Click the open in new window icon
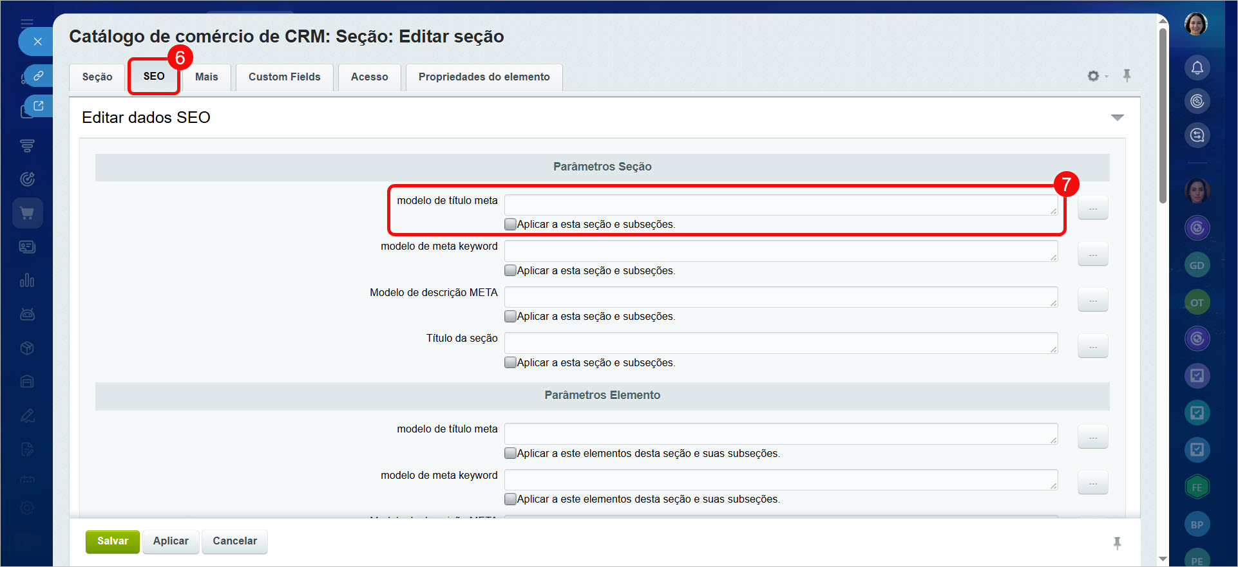The height and width of the screenshot is (567, 1238). [x=38, y=106]
